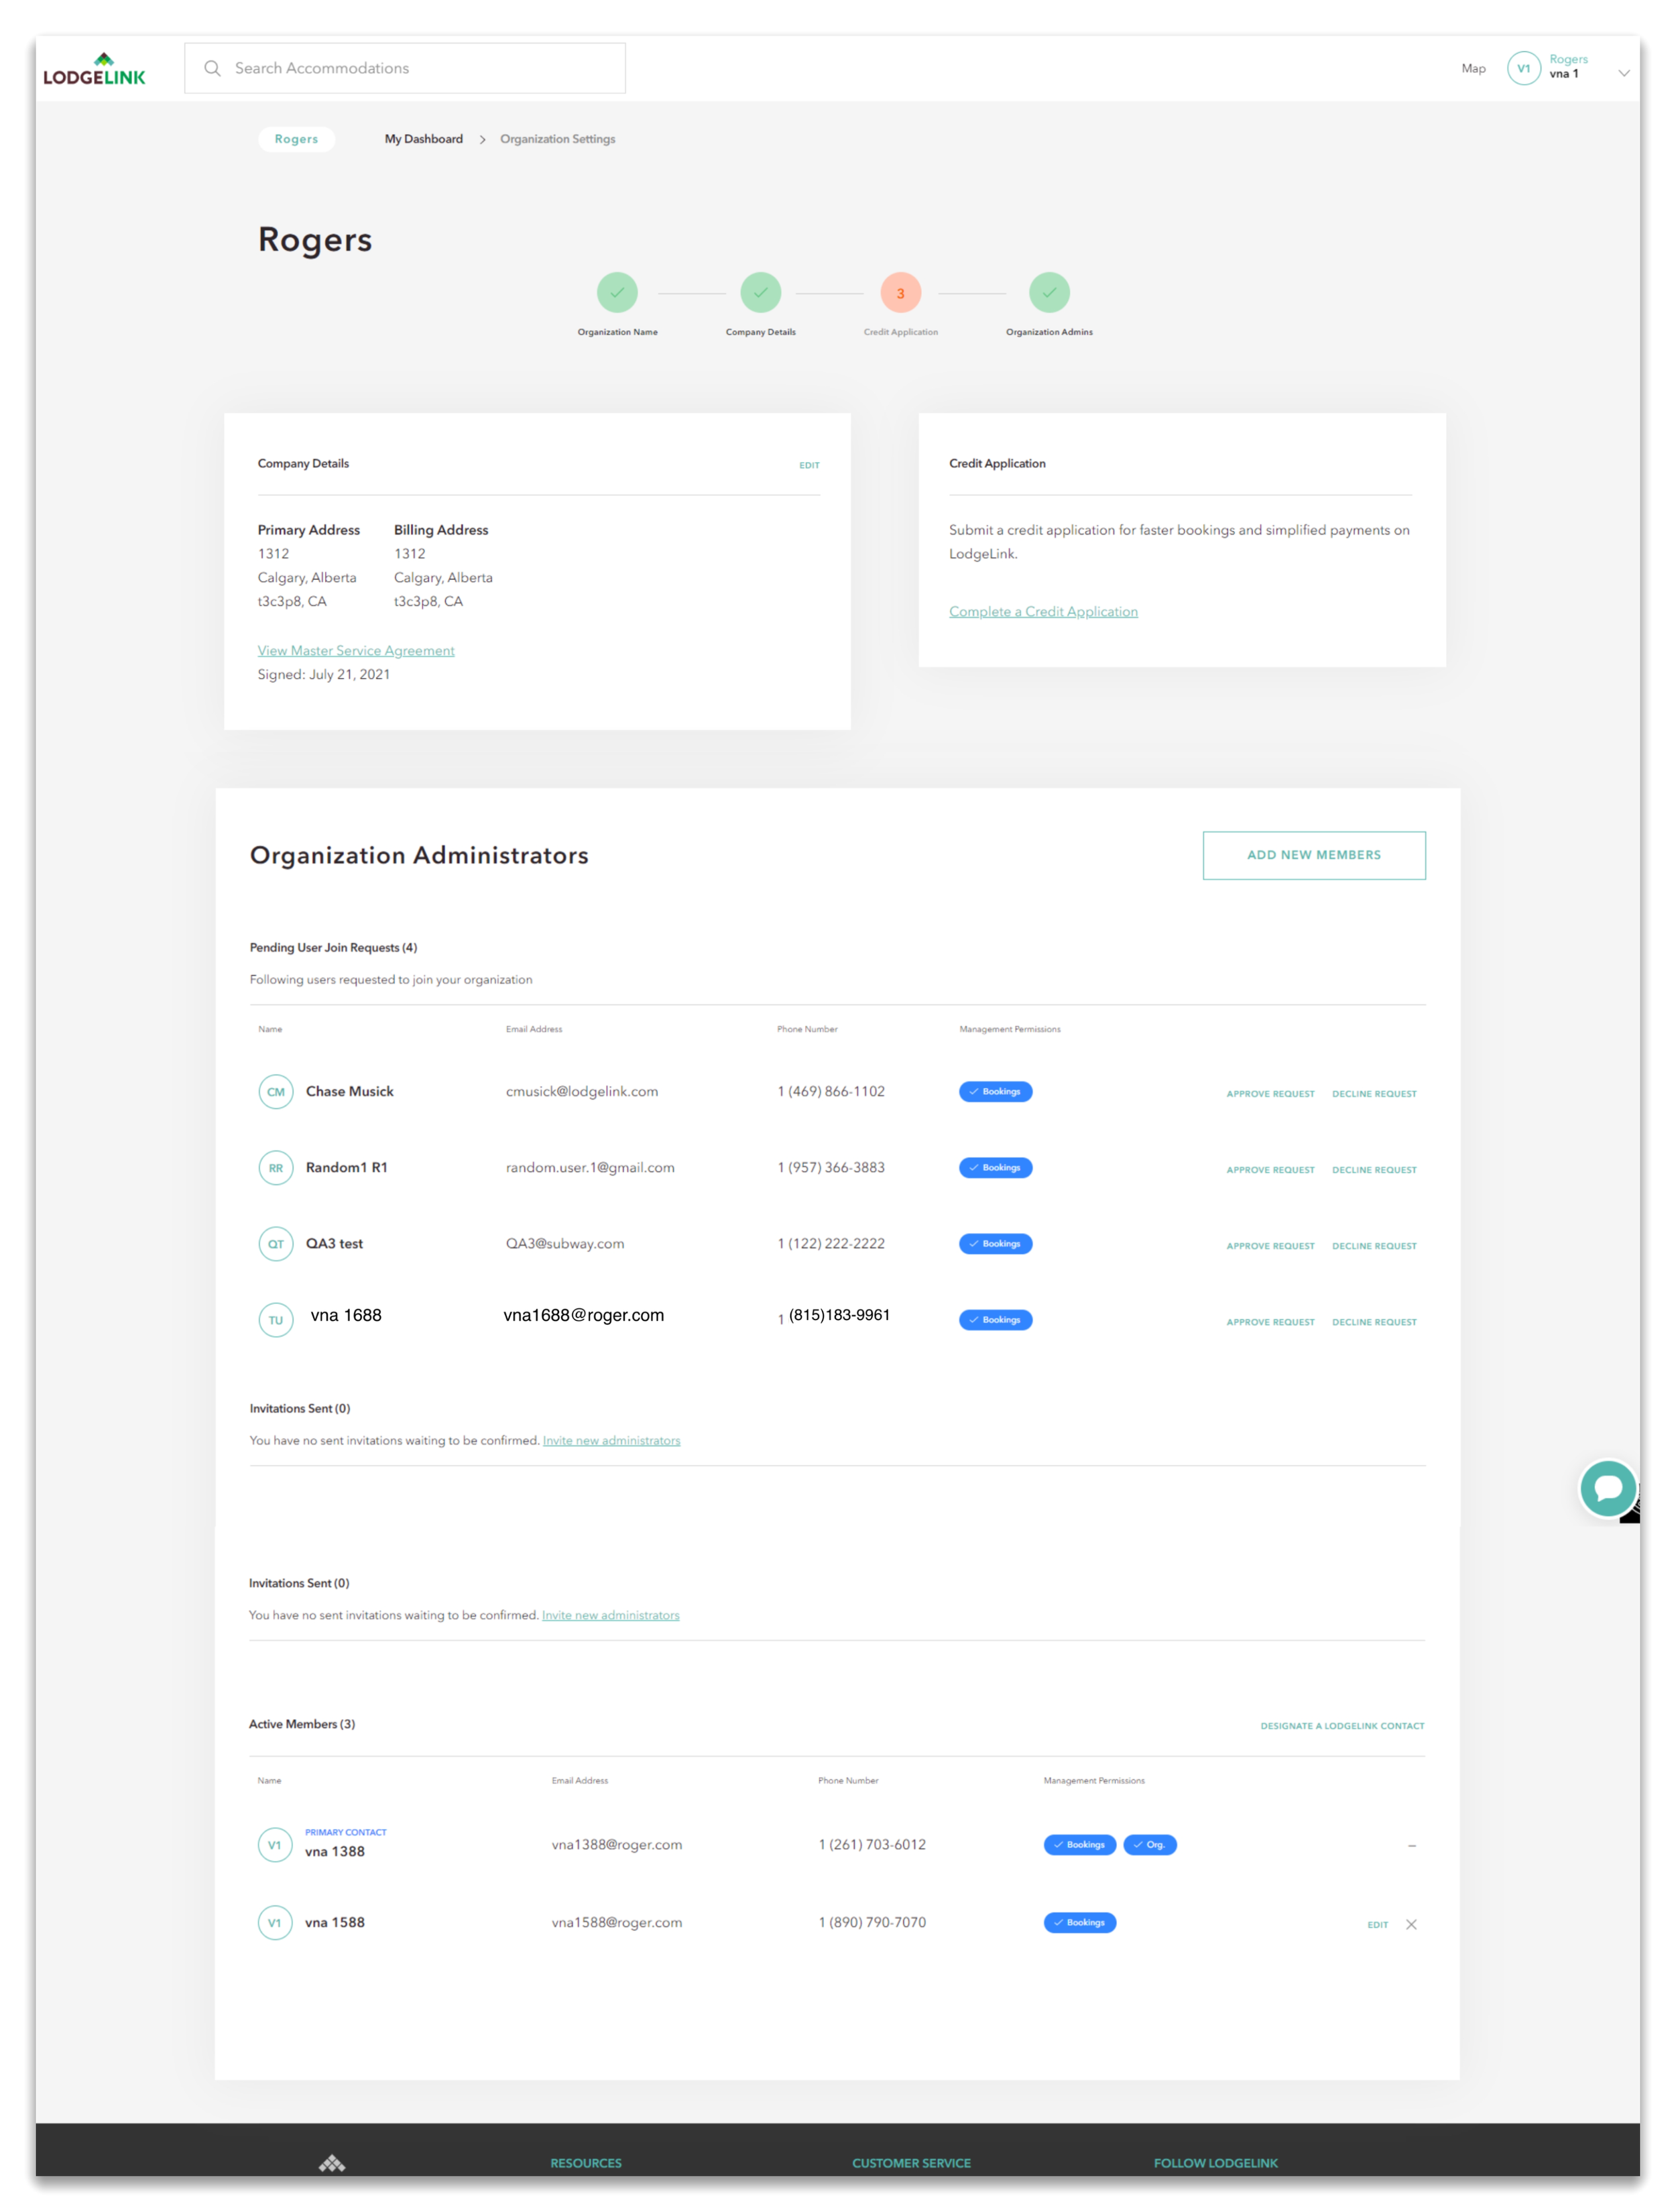Click Add New Members button

pyautogui.click(x=1314, y=855)
